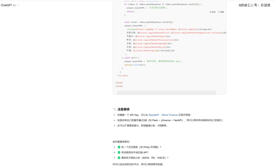Click the console.error(err) code line
Image resolution: width=275 pixels, height=167 pixels.
pyautogui.click(x=135, y=65)
